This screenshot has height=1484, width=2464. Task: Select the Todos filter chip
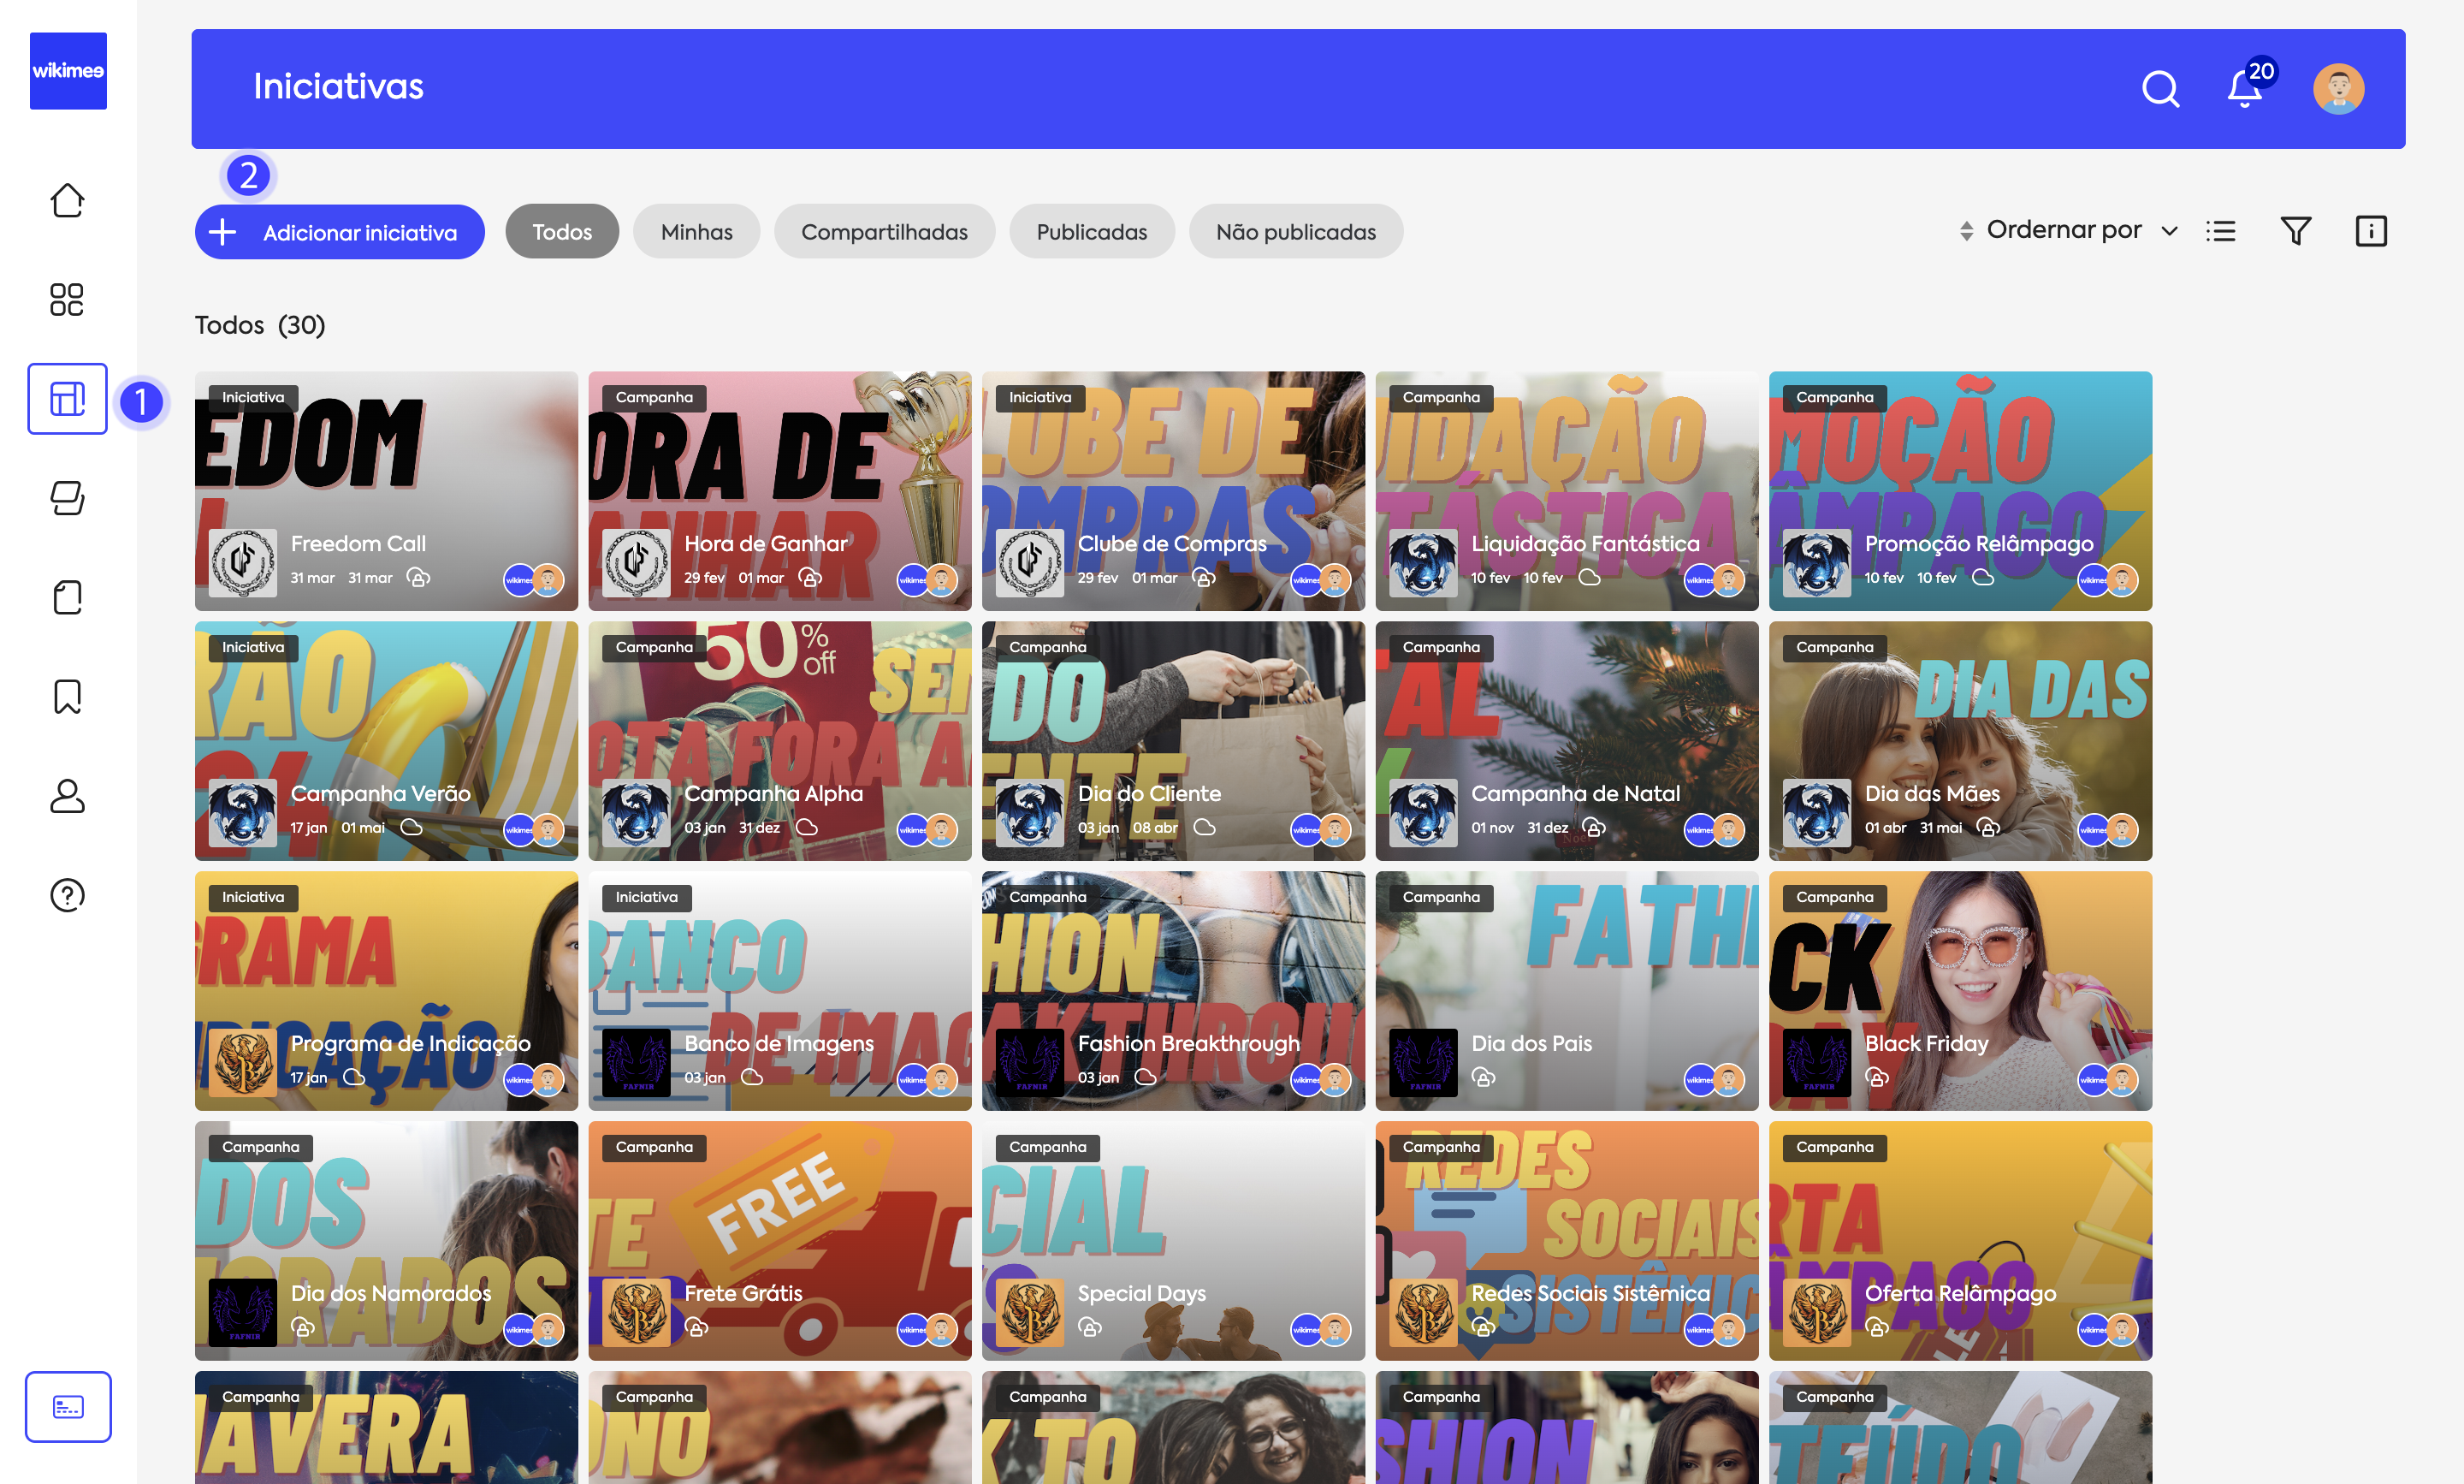pyautogui.click(x=562, y=232)
